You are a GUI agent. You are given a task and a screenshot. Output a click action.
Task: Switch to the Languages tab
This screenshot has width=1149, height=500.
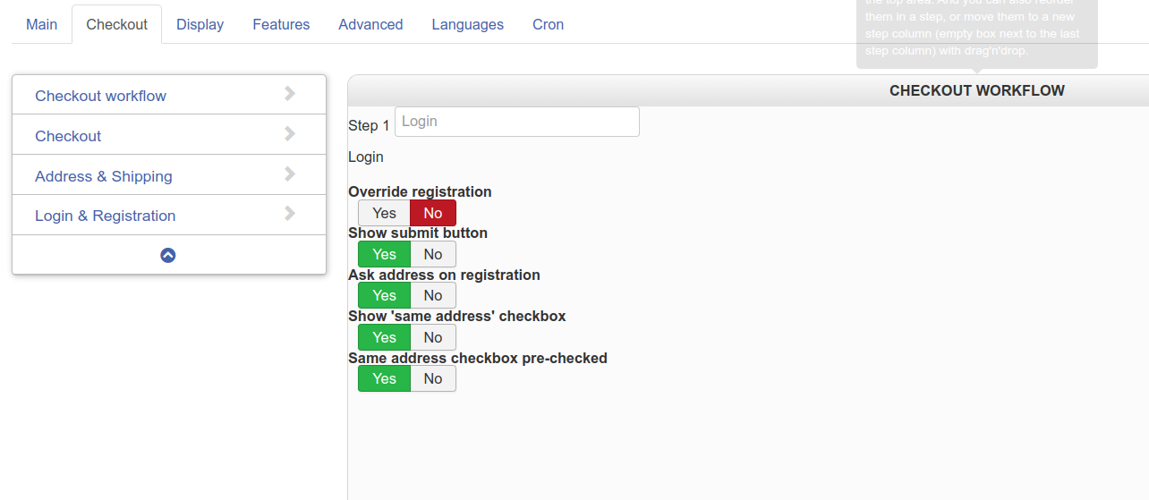[467, 24]
